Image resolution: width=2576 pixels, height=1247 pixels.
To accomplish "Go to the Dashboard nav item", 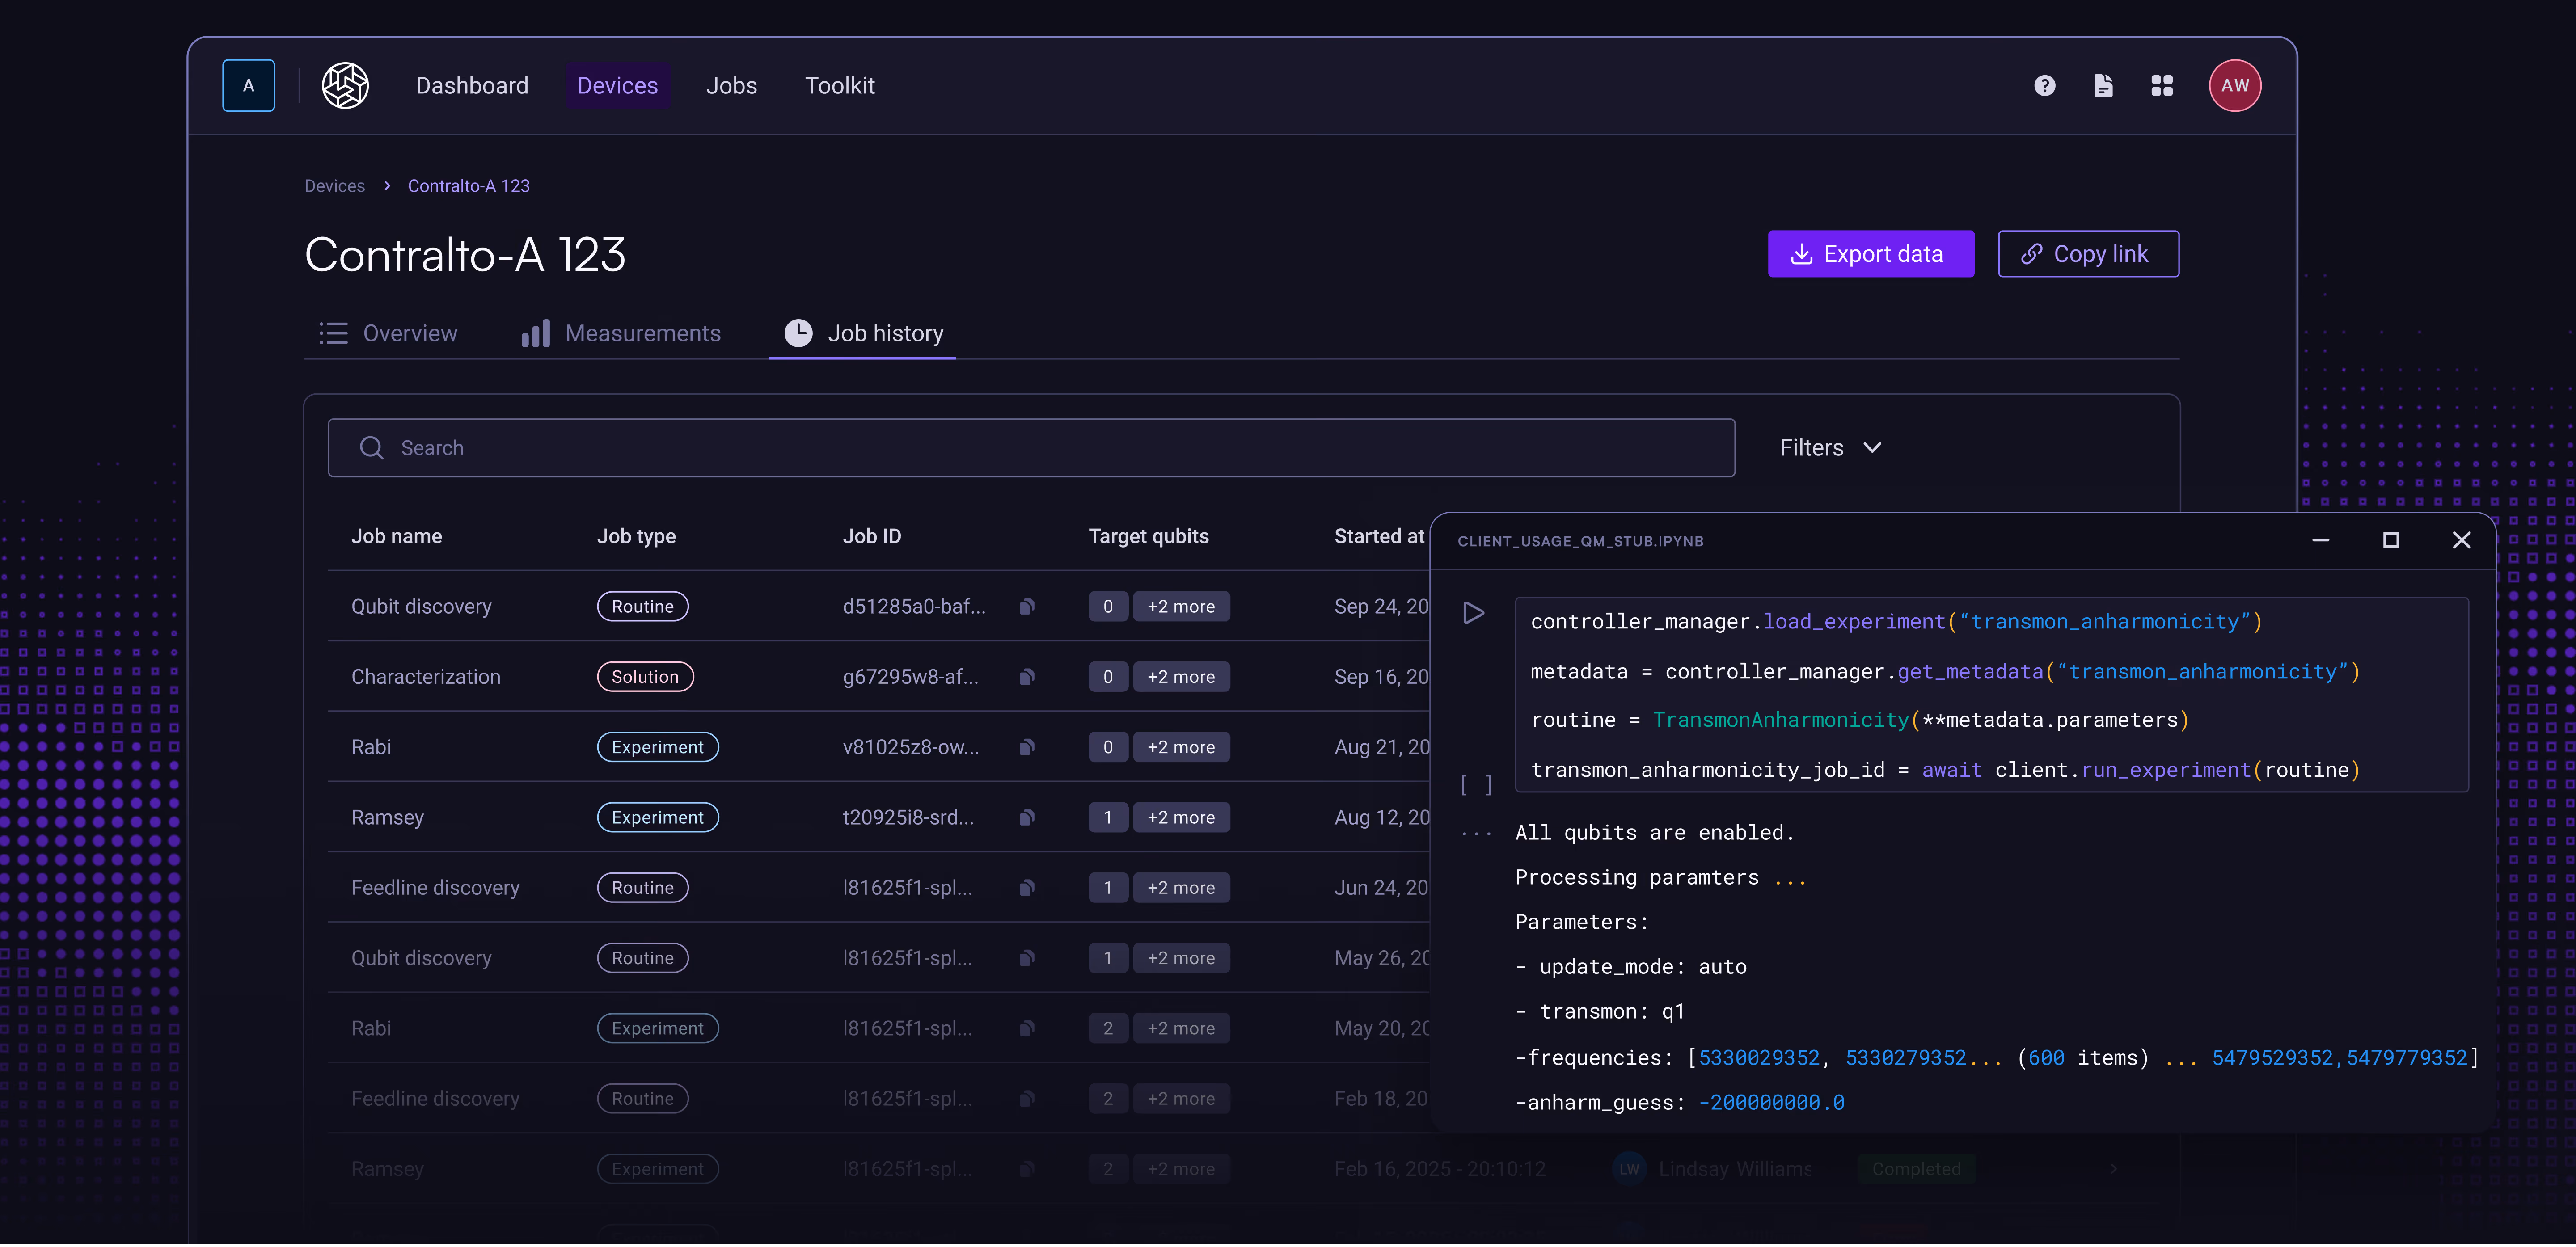I will click(472, 86).
